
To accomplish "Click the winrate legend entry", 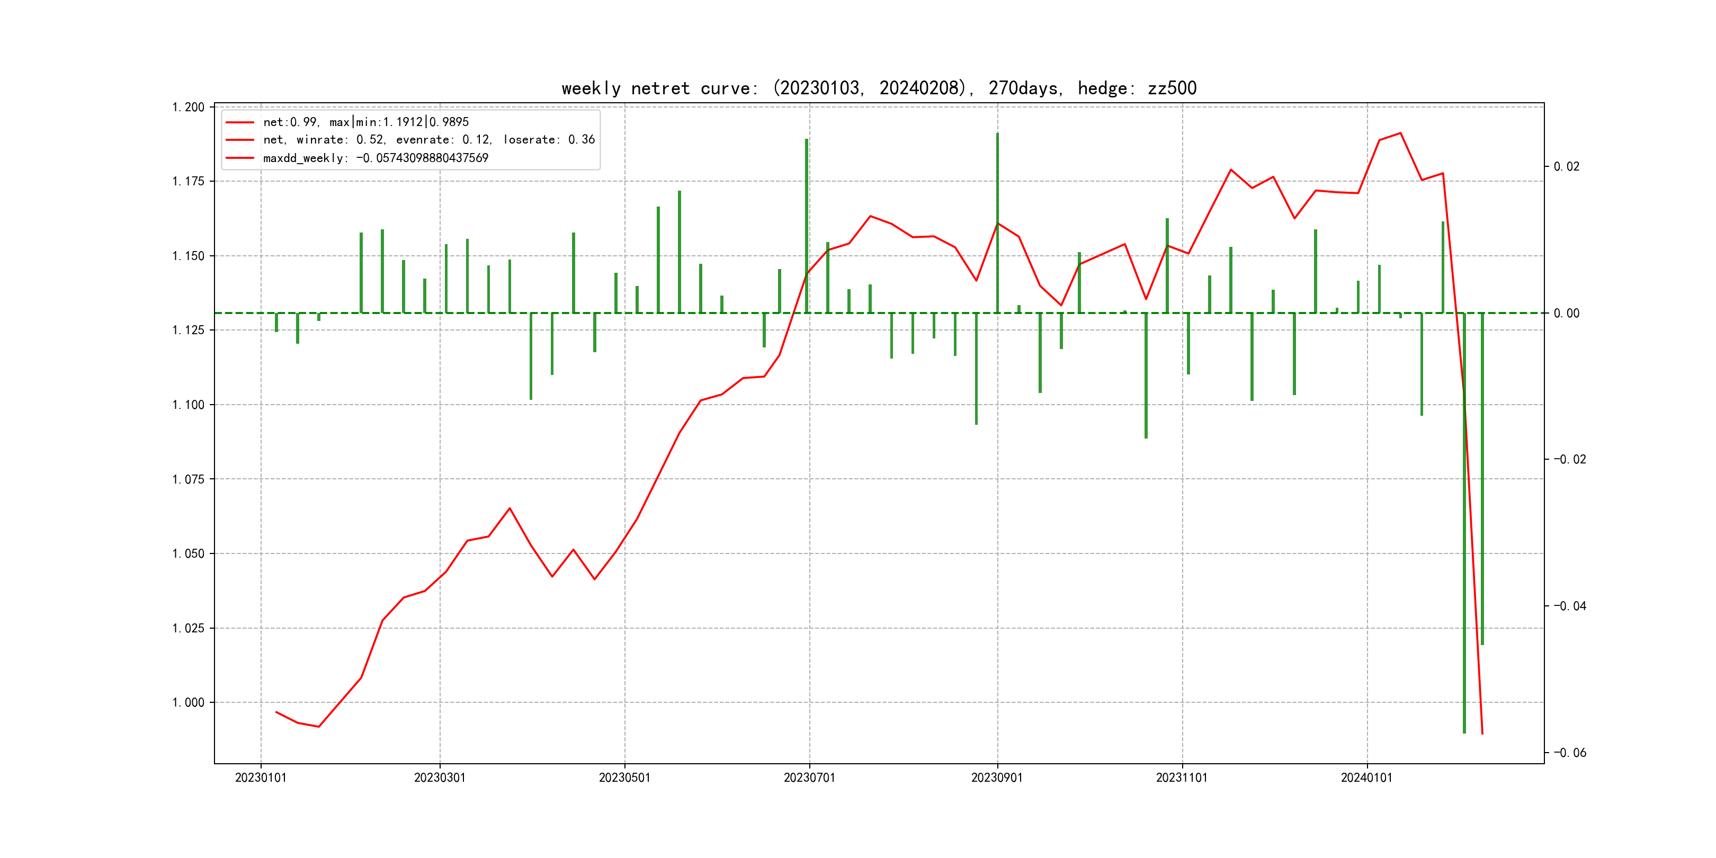I will pos(428,140).
